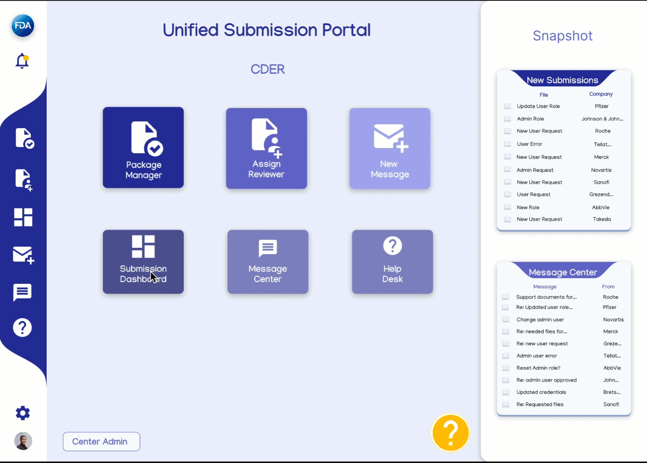The height and width of the screenshot is (463, 647).
Task: Open the user profile photo at bottom left
Action: pos(23,441)
